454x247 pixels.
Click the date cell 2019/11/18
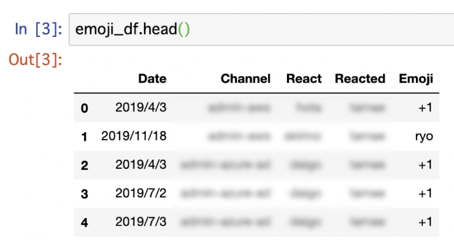point(134,136)
